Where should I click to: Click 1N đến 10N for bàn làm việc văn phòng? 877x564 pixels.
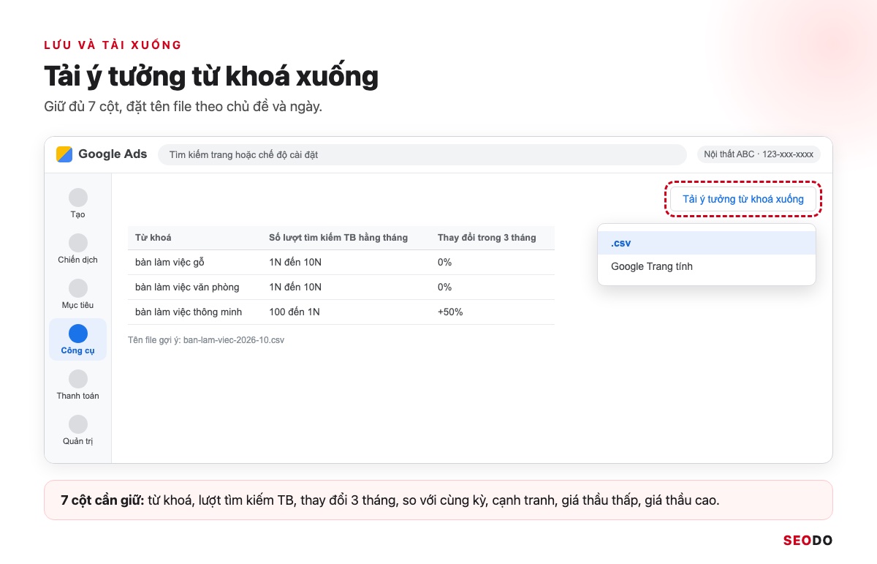tap(295, 287)
